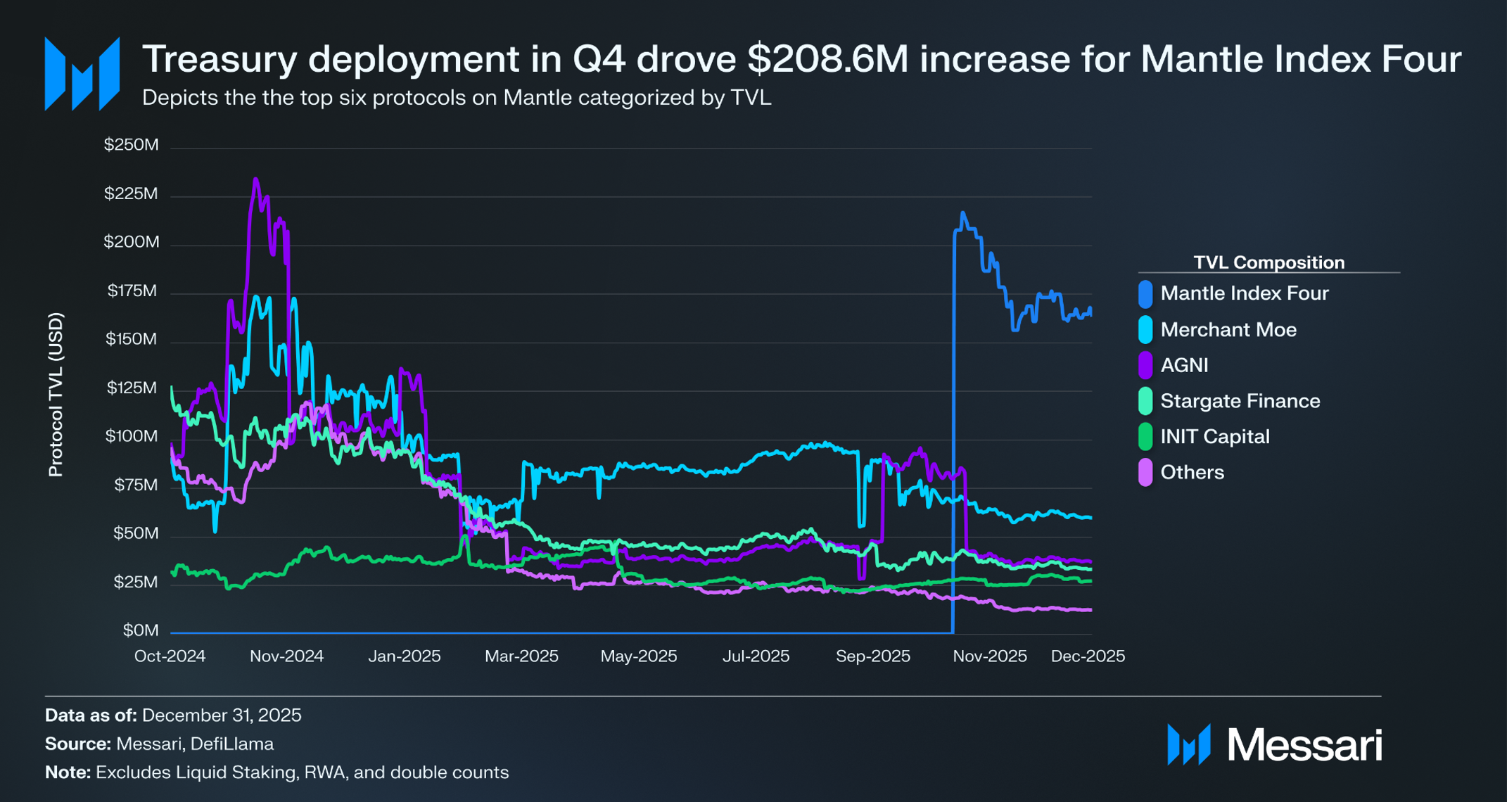Select the Stargate Finance legend label
Image resolution: width=1507 pixels, height=802 pixels.
coord(1240,401)
